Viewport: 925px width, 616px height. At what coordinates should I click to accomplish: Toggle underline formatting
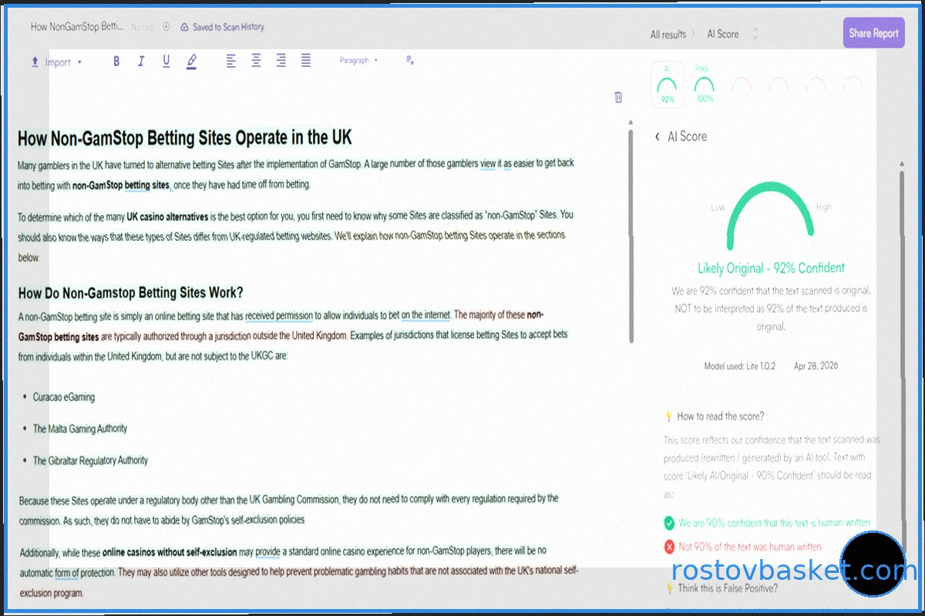[166, 62]
